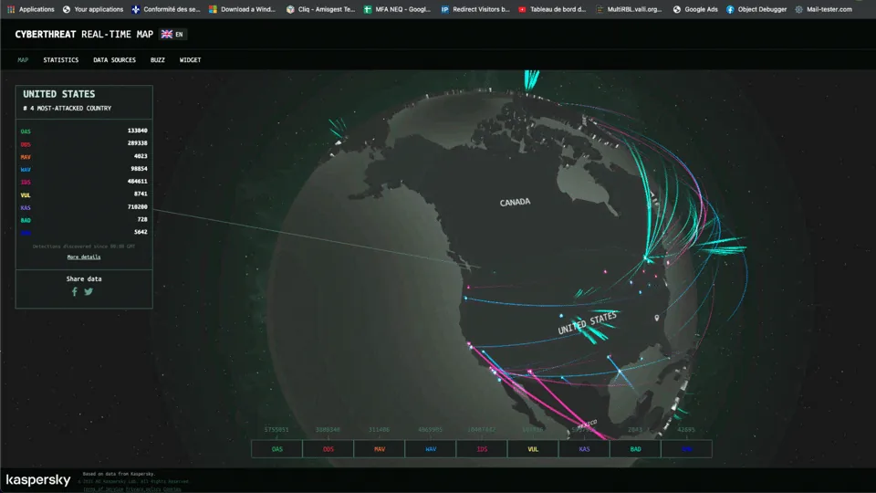Image resolution: width=876 pixels, height=493 pixels.
Task: Click the CANADA label on the globe
Action: click(515, 202)
